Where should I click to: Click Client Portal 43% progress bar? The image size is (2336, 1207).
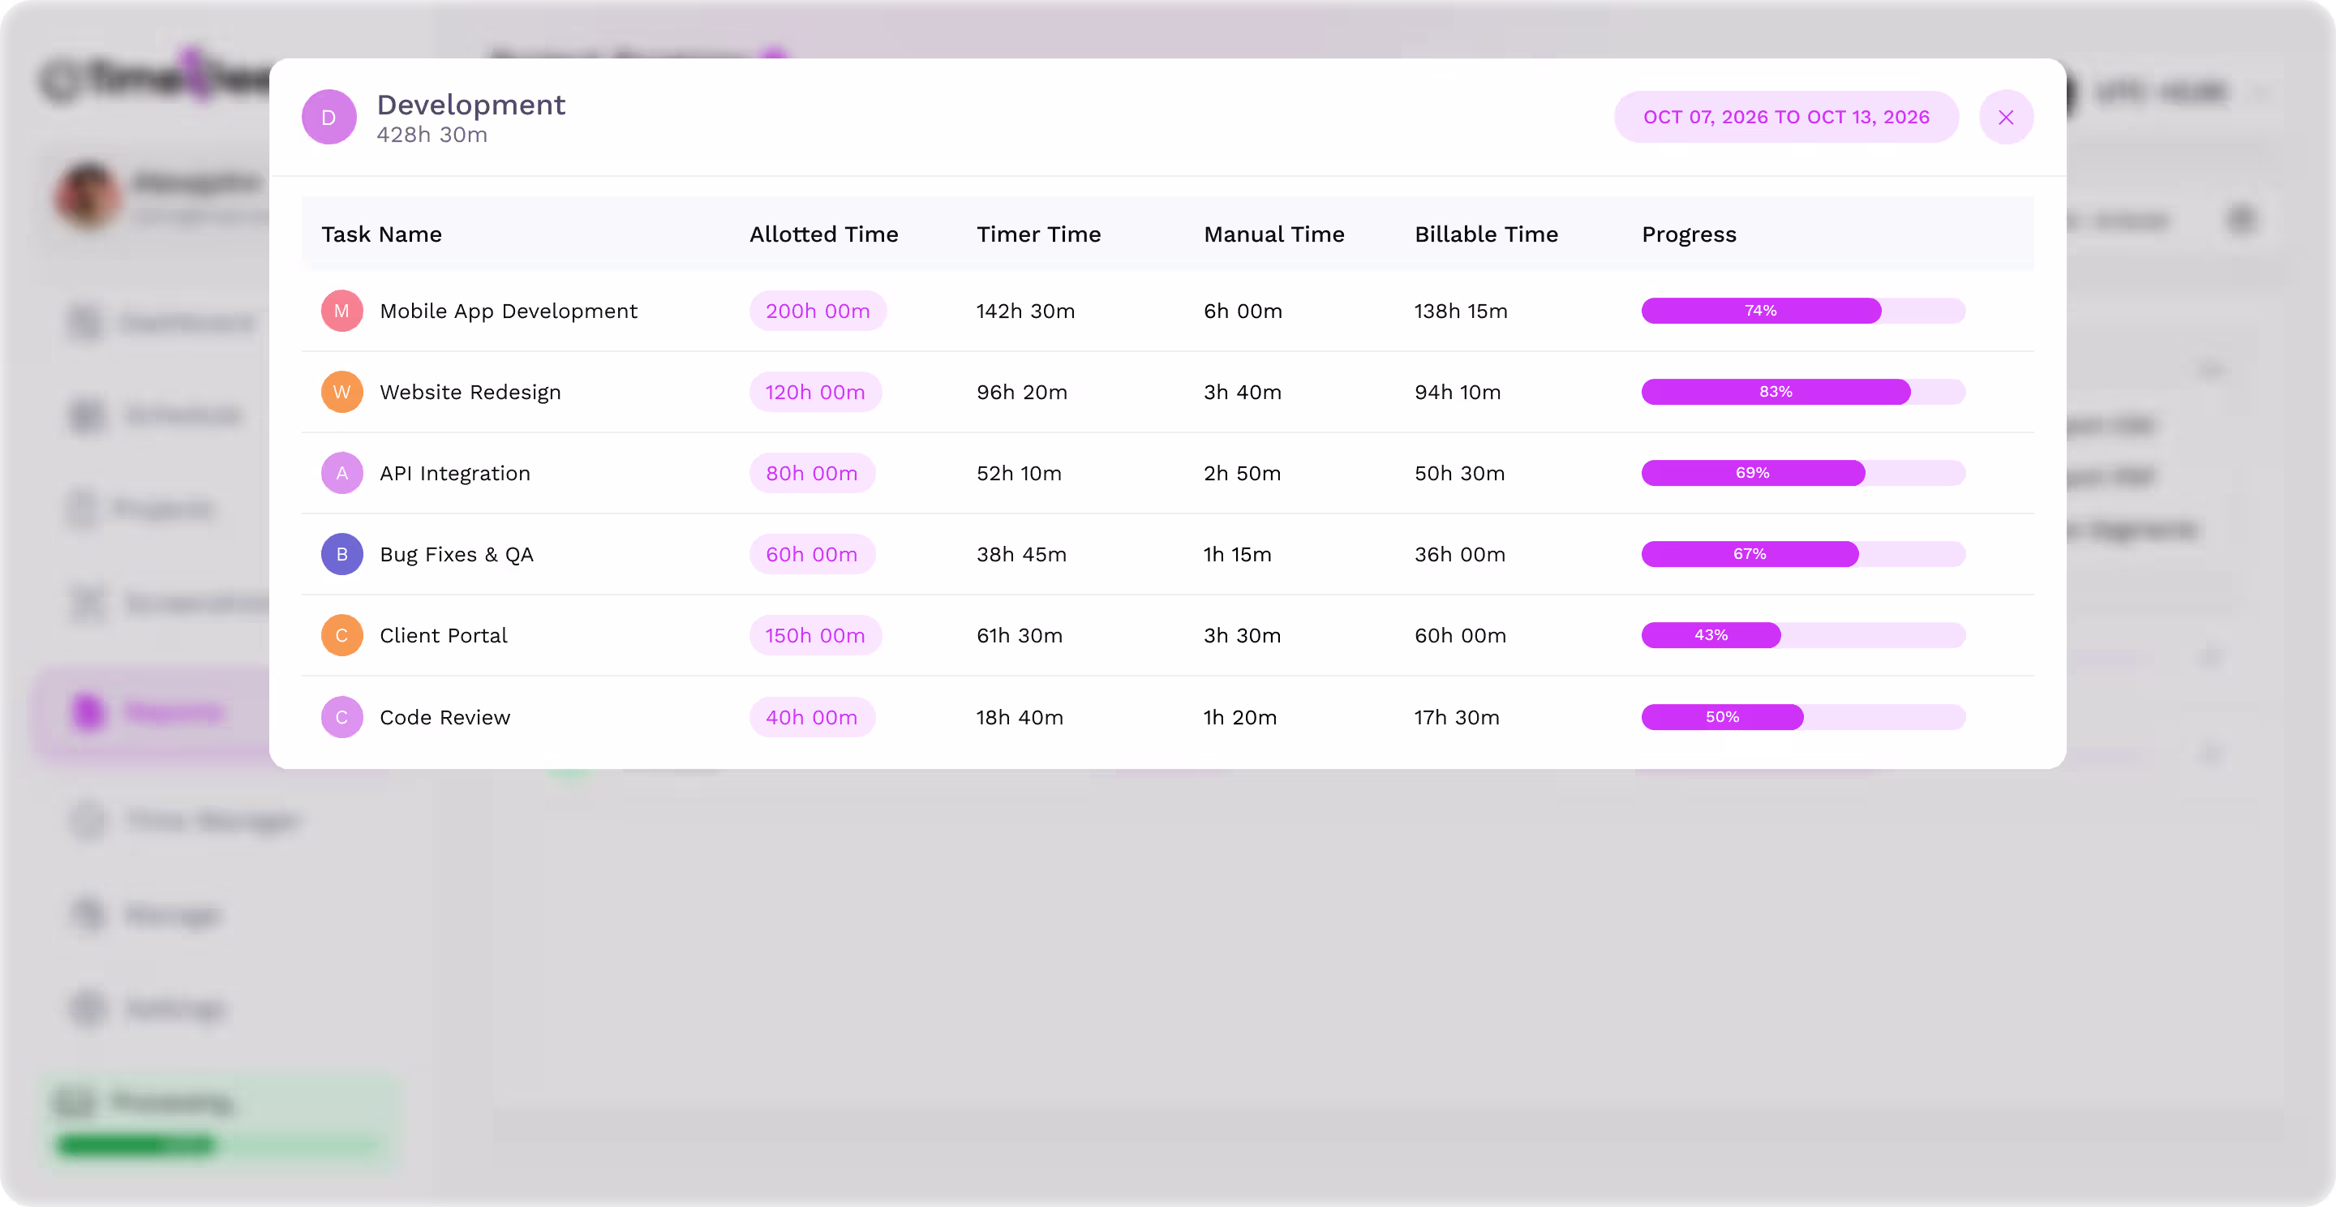(1803, 636)
